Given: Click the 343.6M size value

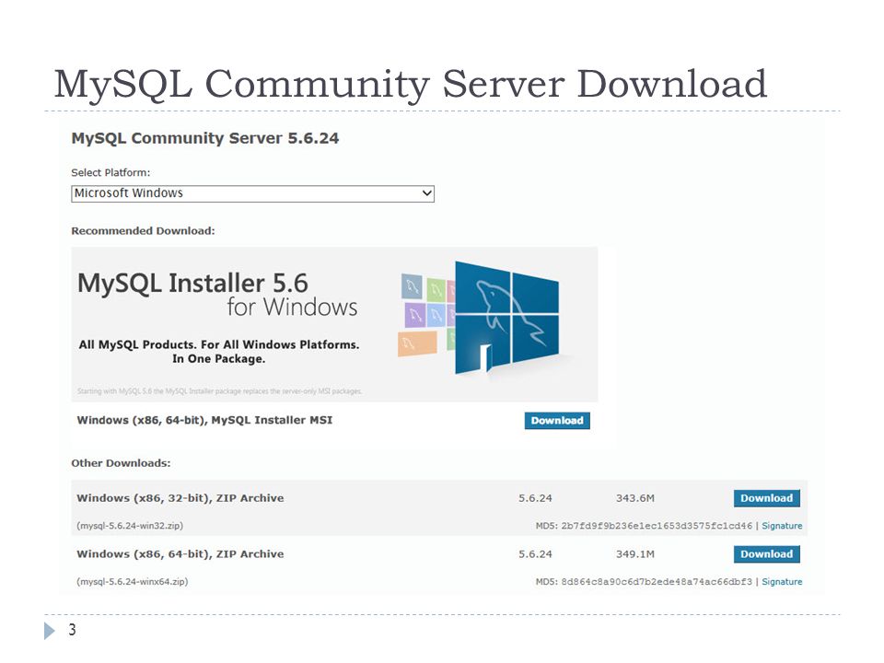Looking at the screenshot, I should [x=634, y=498].
